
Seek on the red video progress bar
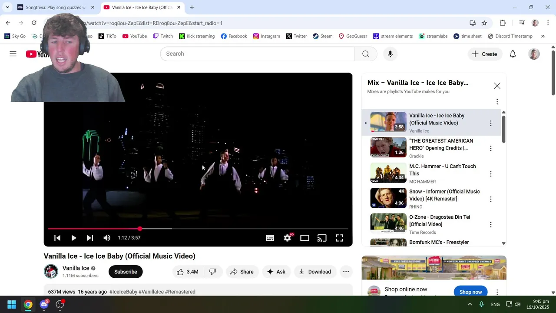pos(198,229)
